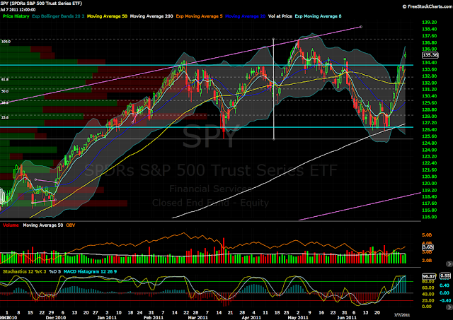This screenshot has width=453, height=320.
Task: Click the 126.40 price axis label
Action: pos(430,129)
